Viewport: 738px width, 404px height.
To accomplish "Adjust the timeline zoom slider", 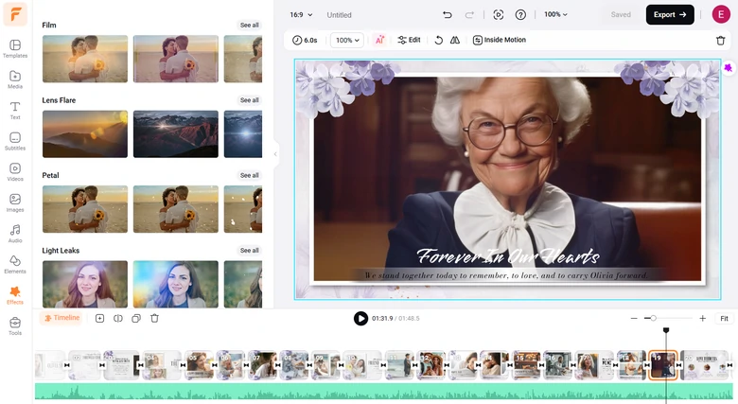I will [x=653, y=319].
